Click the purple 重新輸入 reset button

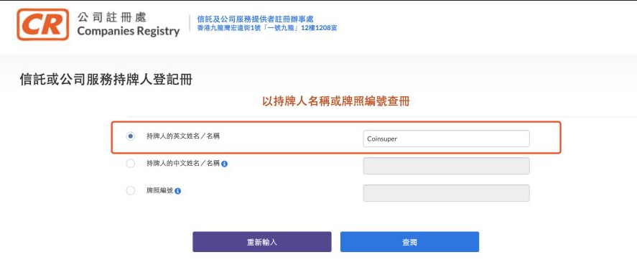click(262, 242)
